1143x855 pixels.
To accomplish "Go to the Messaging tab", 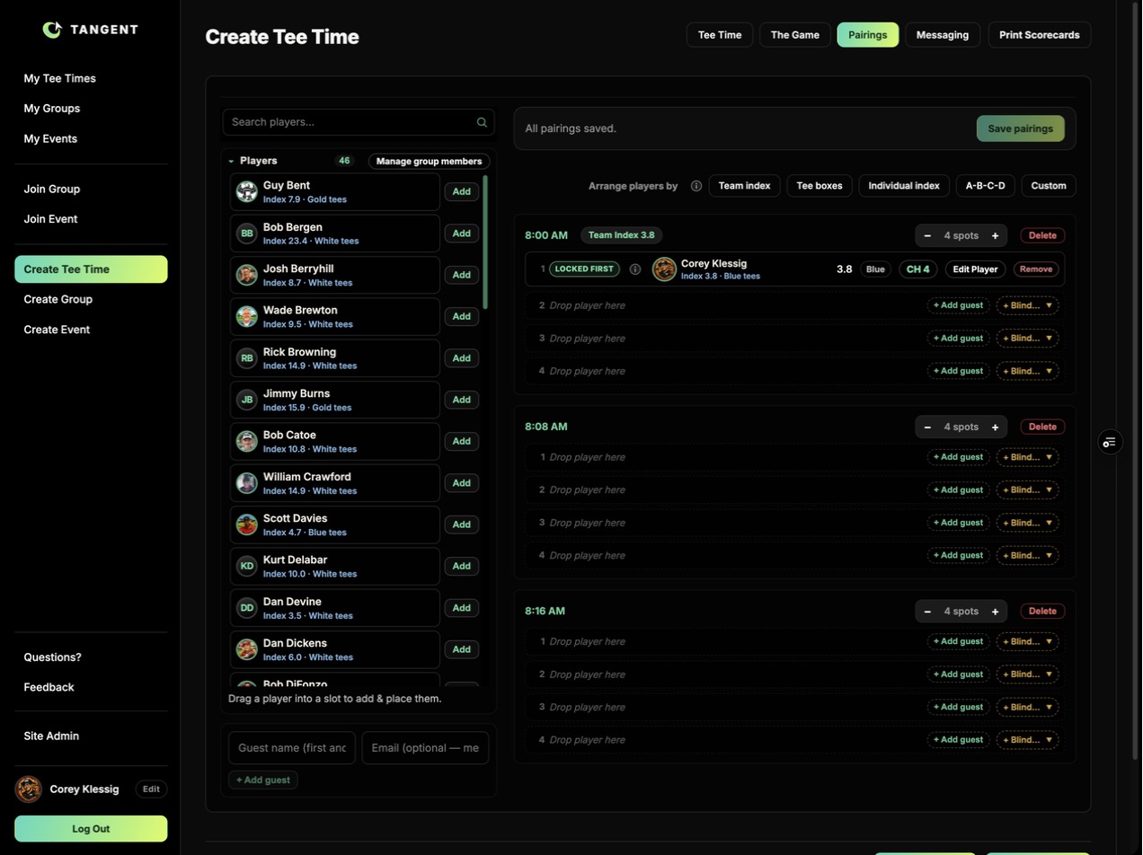I will tap(943, 35).
